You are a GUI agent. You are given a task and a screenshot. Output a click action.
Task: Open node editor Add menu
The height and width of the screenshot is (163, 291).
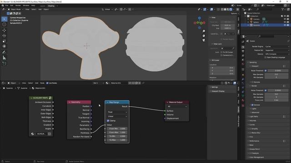[x=36, y=83]
